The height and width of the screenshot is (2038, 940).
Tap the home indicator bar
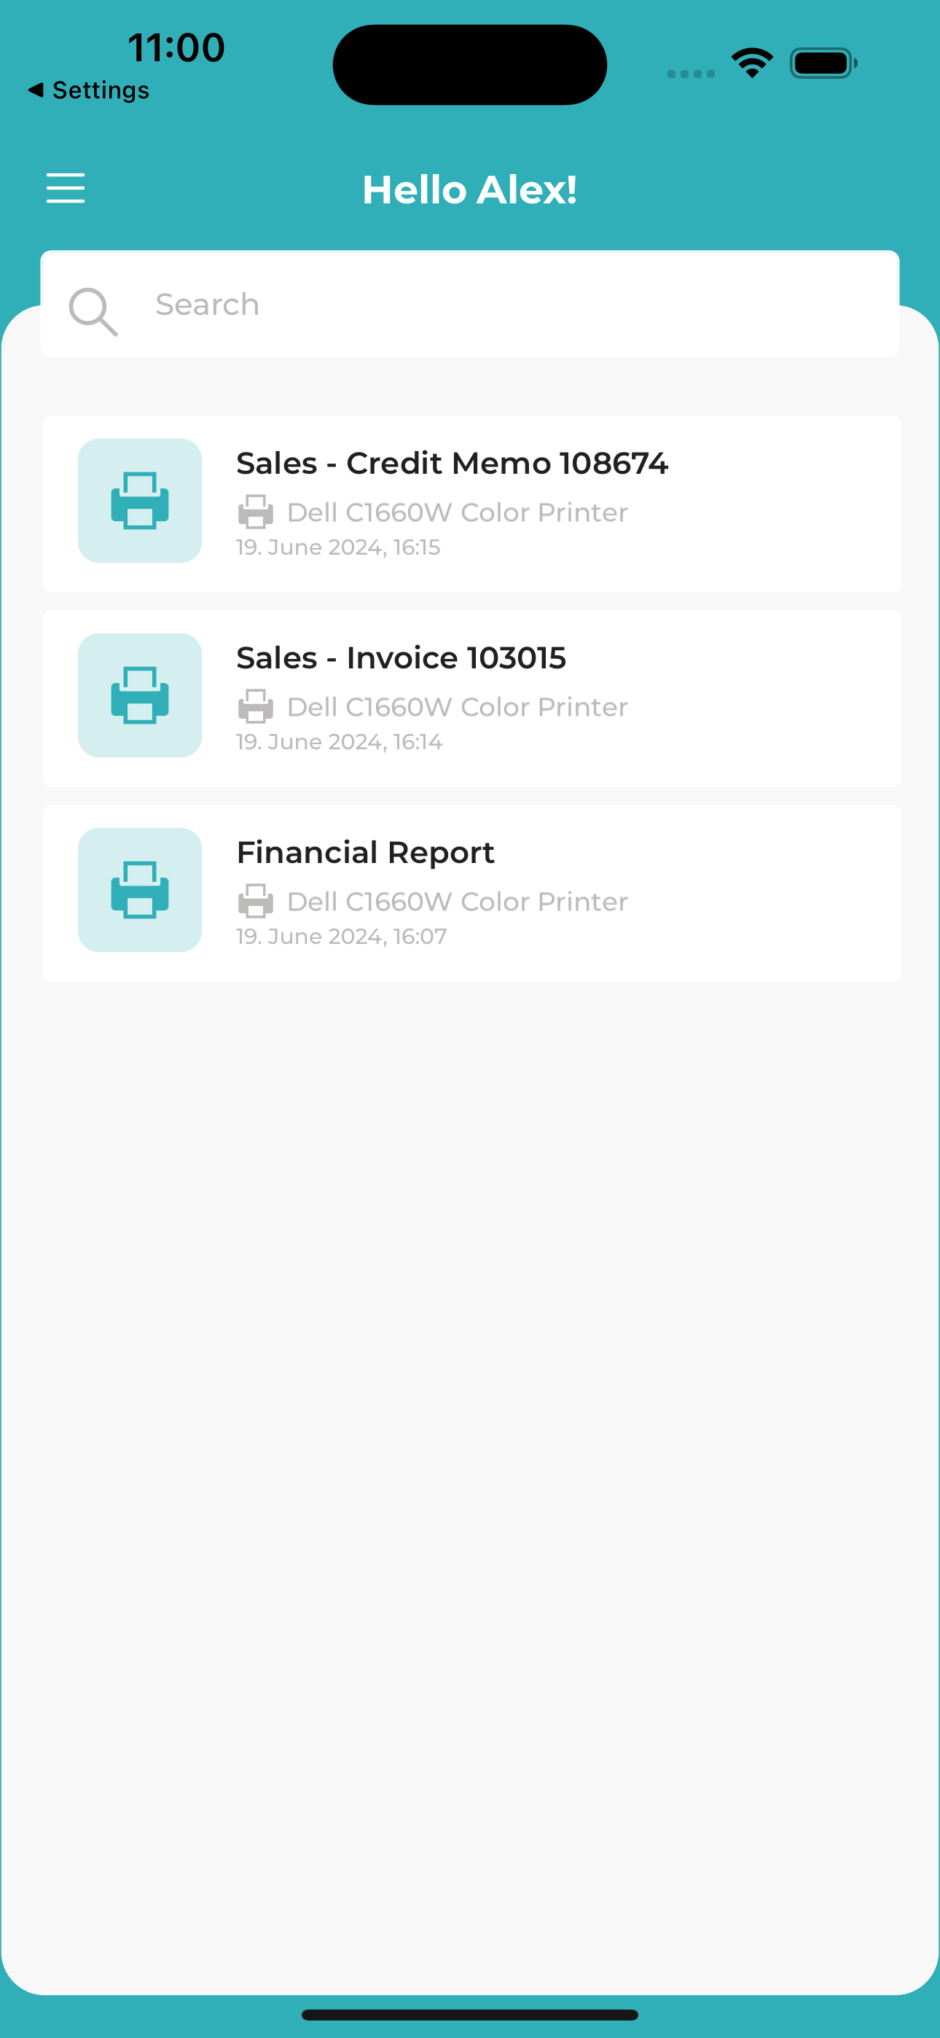click(x=470, y=2014)
